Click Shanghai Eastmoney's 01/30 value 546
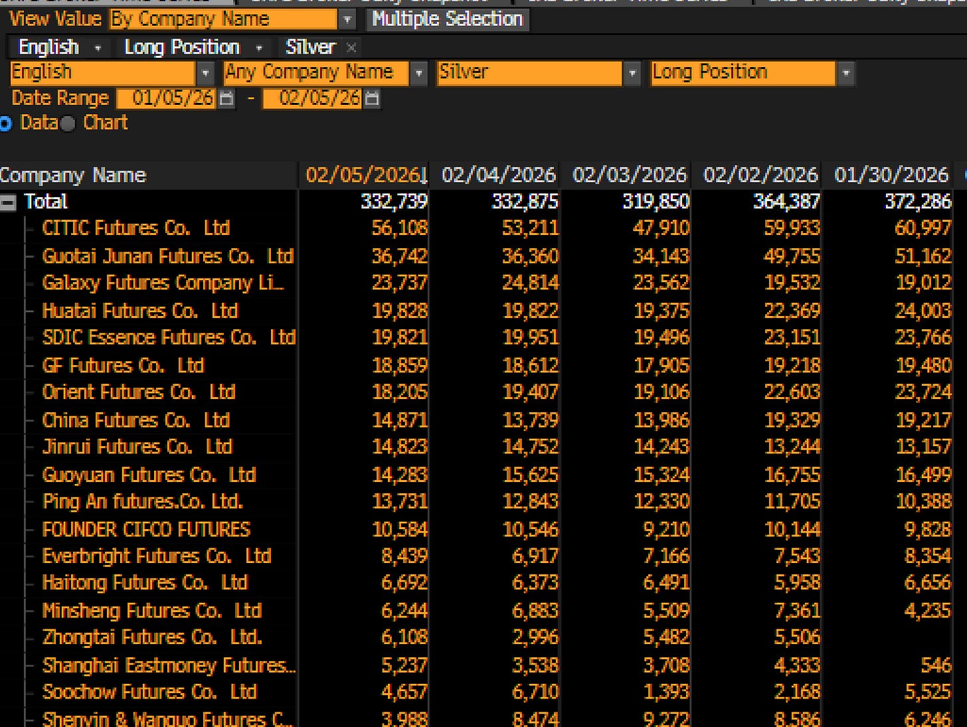 (x=936, y=665)
